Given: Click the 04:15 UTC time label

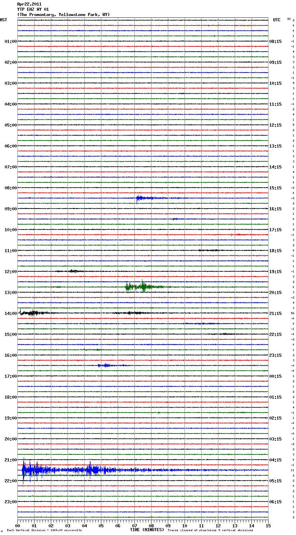Looking at the screenshot, I should click(275, 460).
